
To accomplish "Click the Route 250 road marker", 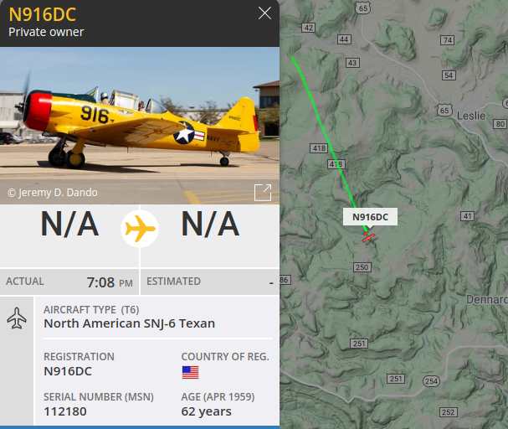I will (362, 267).
